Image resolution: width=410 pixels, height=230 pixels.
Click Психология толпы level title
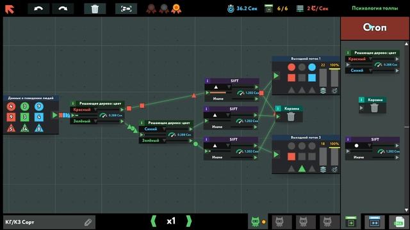tap(375, 8)
